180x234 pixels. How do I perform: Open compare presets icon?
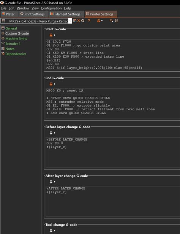(116, 21)
